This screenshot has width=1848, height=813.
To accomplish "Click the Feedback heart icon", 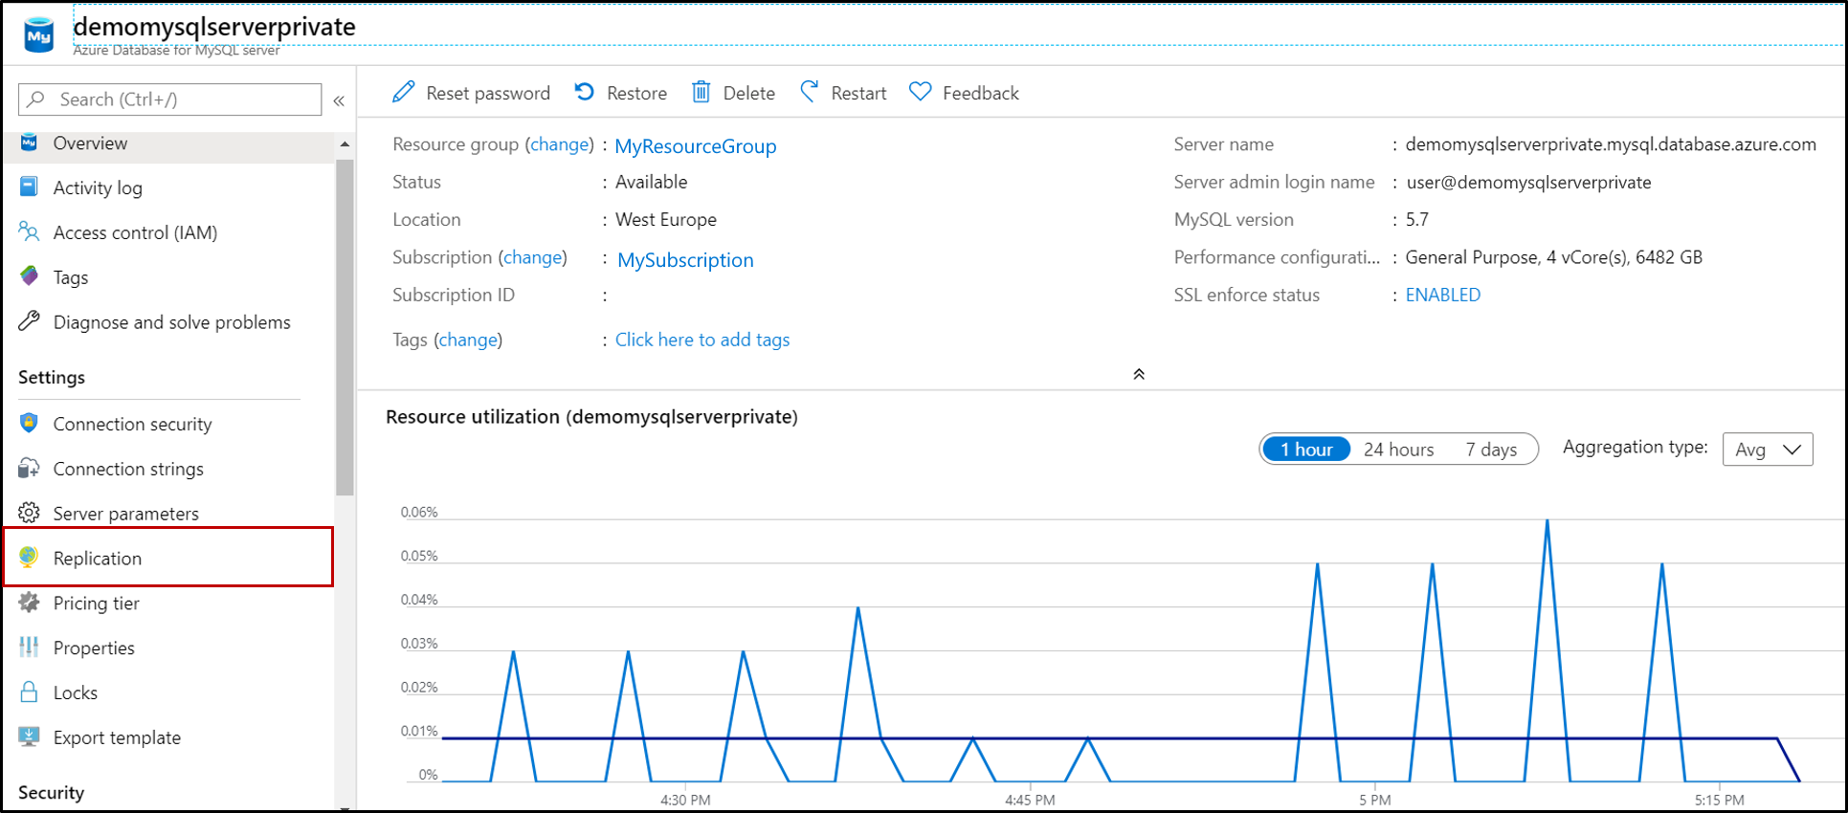I will coord(921,92).
